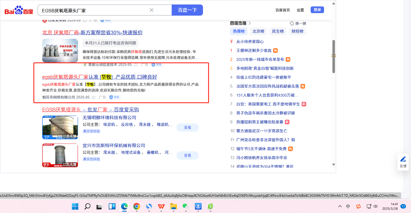The height and width of the screenshot is (213, 411).
Task: Click the Sogou input method tray icon
Action: click(x=358, y=206)
